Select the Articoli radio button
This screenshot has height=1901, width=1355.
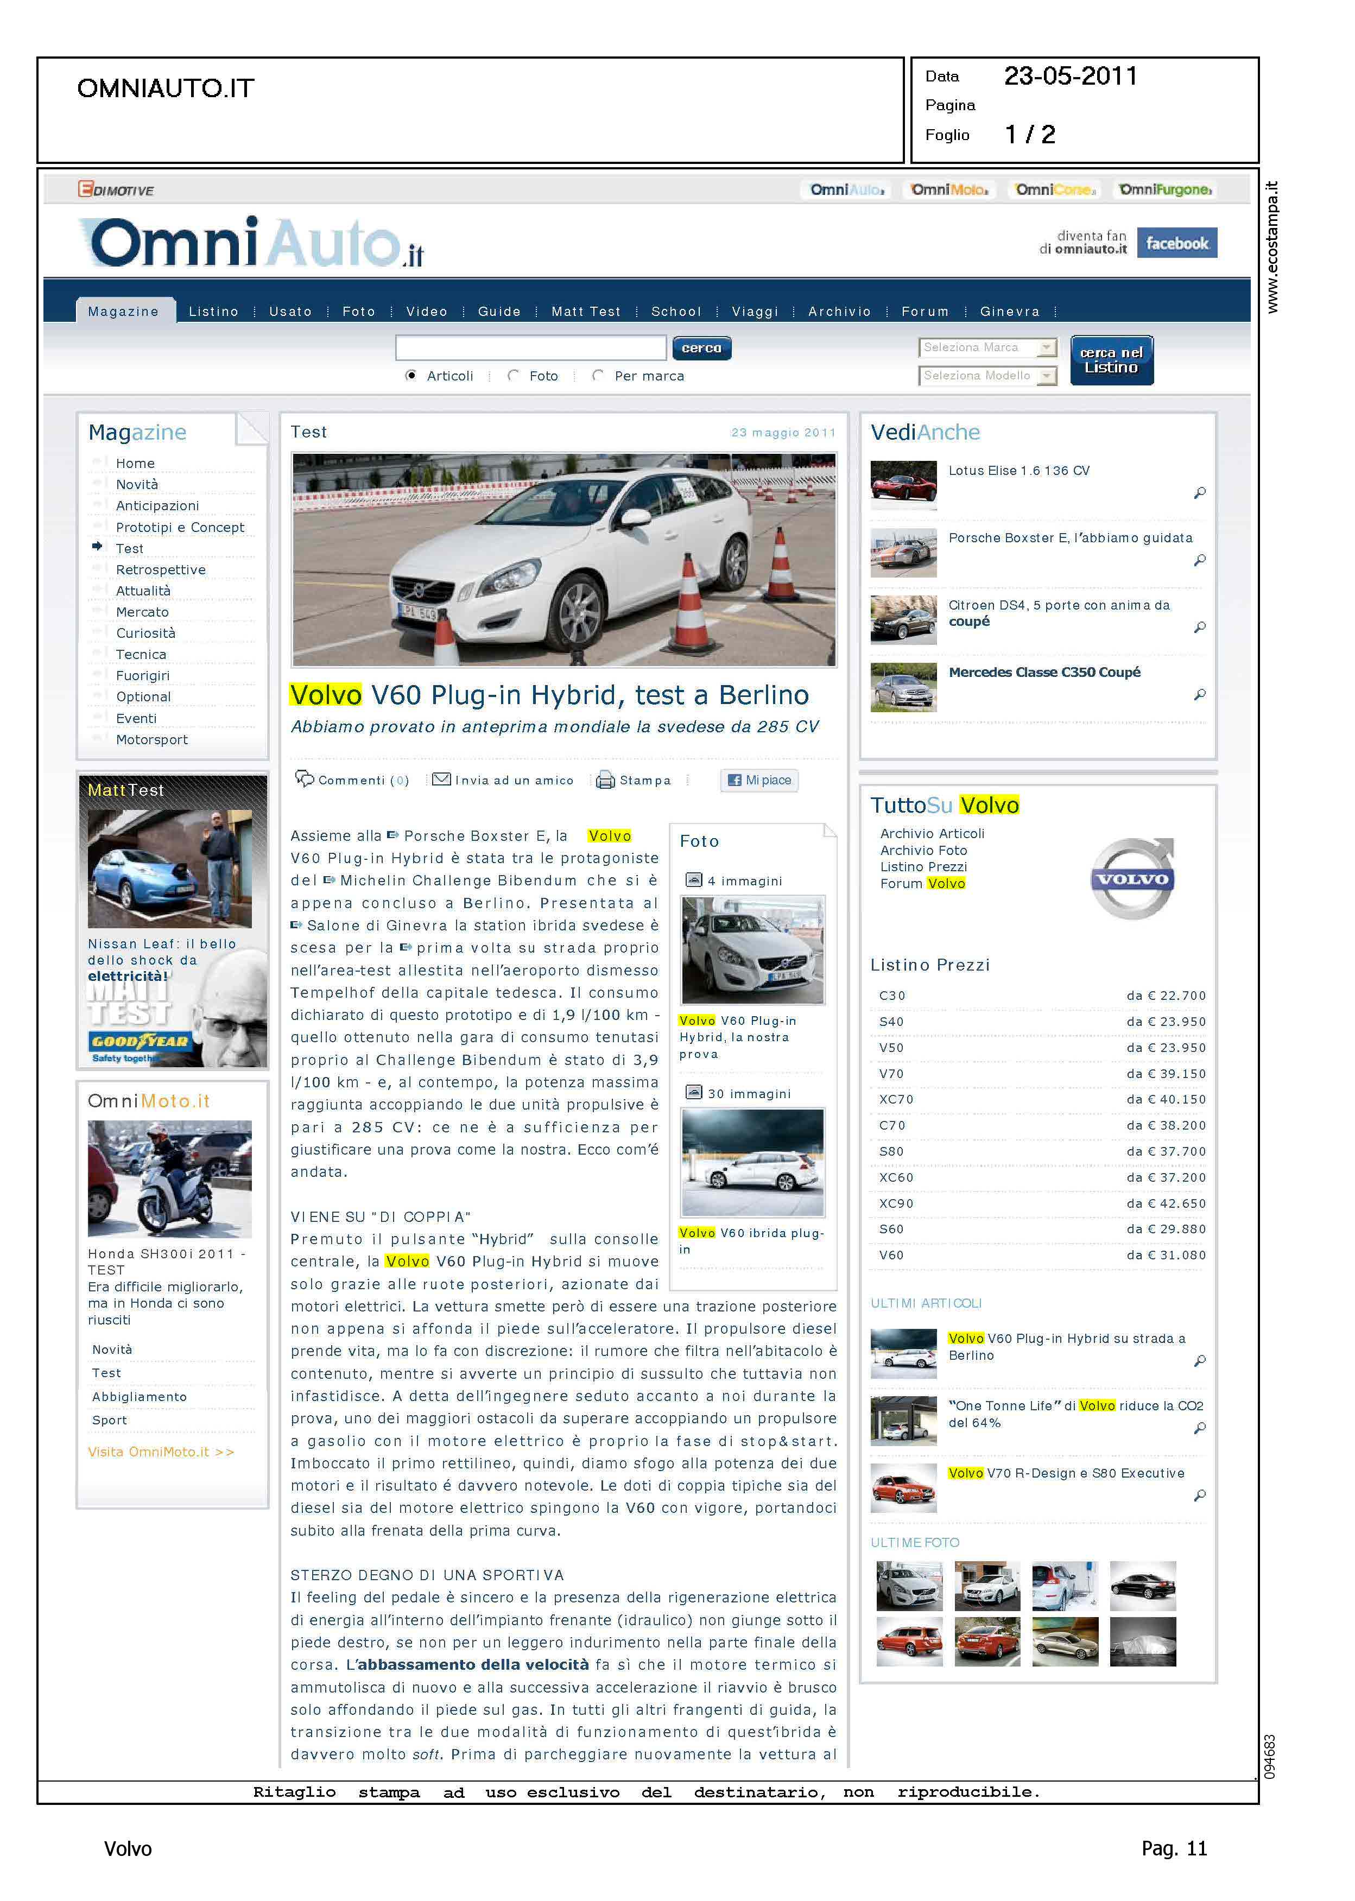tap(411, 375)
